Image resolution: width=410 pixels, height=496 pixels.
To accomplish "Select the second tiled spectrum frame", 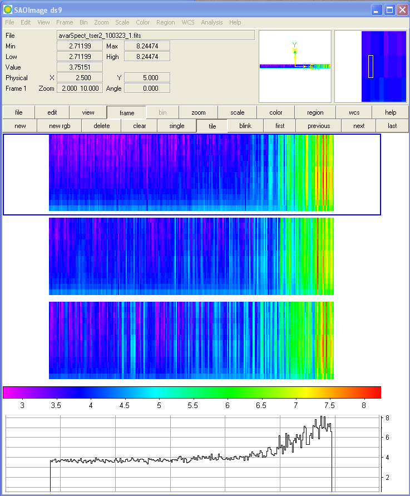I will [191, 256].
